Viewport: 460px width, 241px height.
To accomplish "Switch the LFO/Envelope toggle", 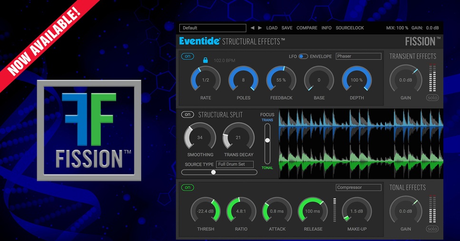I will [x=303, y=57].
